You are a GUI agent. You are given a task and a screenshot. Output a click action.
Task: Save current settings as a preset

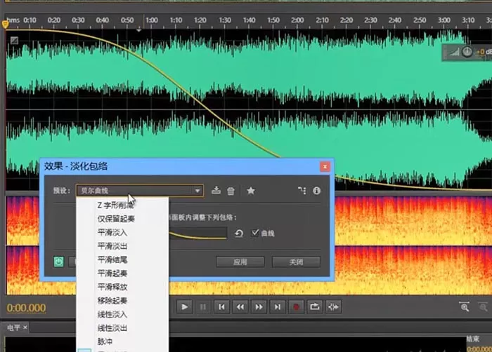(x=216, y=190)
